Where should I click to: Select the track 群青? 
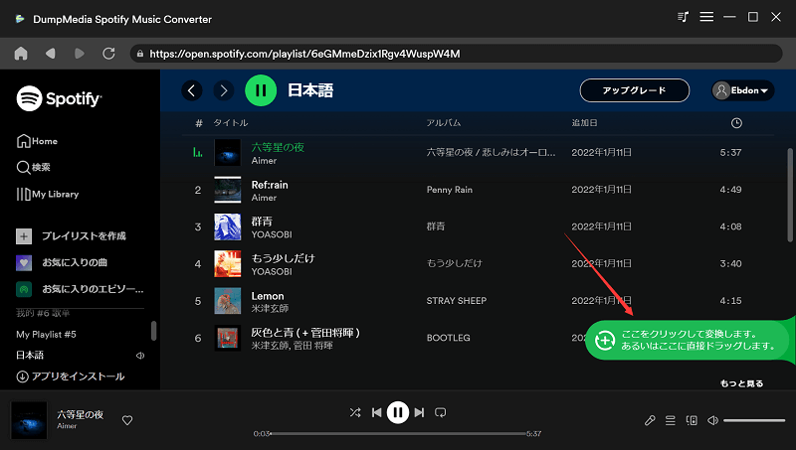(262, 222)
